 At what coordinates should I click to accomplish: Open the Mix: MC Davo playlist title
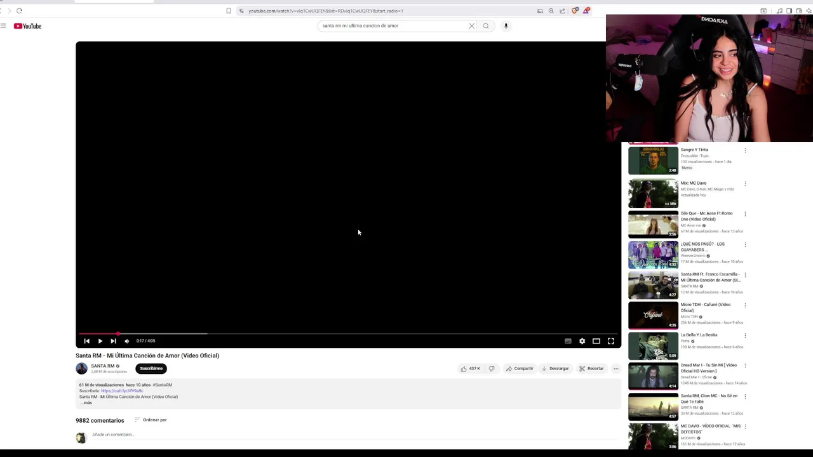point(694,183)
